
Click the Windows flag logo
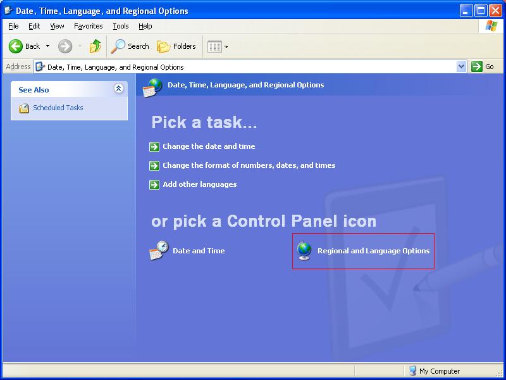491,26
